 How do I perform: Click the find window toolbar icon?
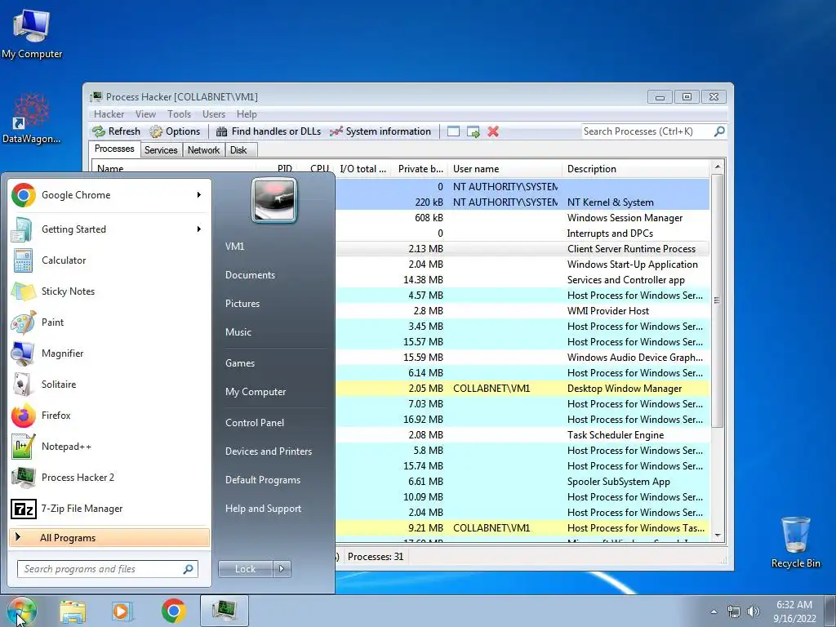pyautogui.click(x=453, y=131)
